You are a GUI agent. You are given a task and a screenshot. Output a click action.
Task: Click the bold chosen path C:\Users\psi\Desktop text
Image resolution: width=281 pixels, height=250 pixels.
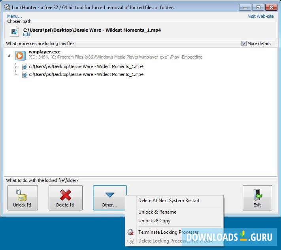click(x=92, y=30)
